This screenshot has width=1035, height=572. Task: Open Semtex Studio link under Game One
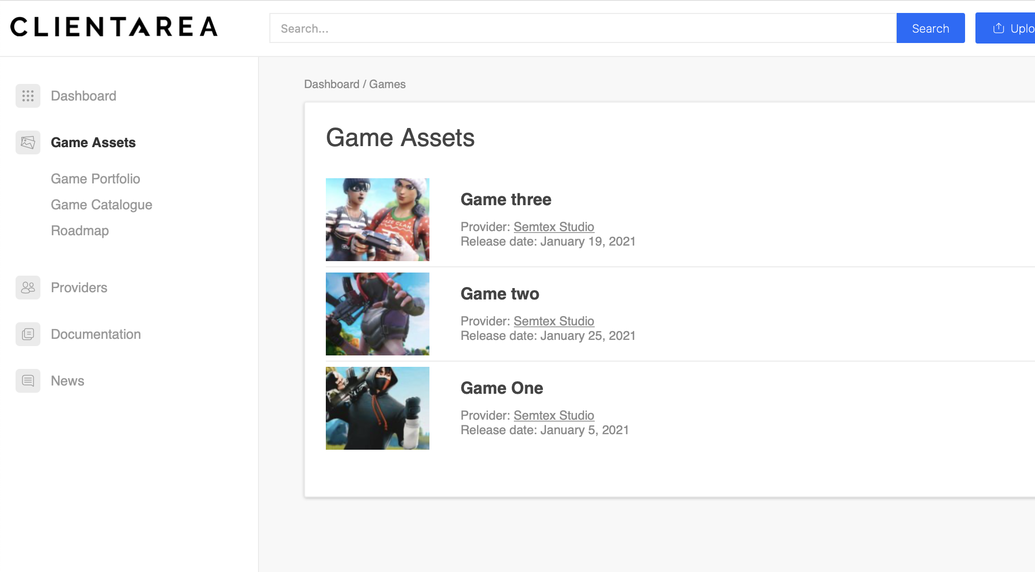pos(553,416)
